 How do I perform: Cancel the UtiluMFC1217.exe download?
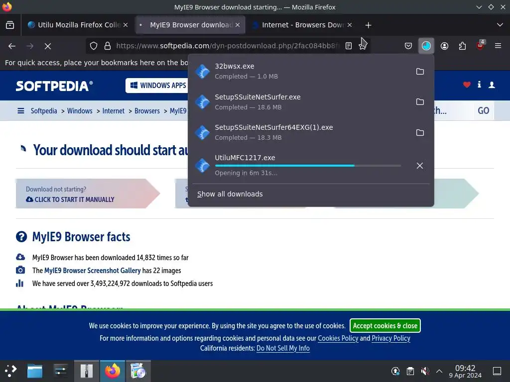[420, 166]
